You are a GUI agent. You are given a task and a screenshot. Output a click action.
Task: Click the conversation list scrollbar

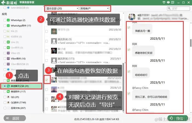[x=123, y=87]
